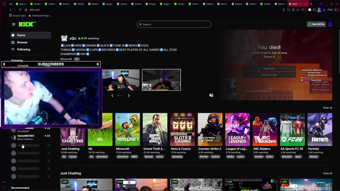Open xQc's channel avatar
The height and width of the screenshot is (191, 340).
pyautogui.click(x=64, y=38)
